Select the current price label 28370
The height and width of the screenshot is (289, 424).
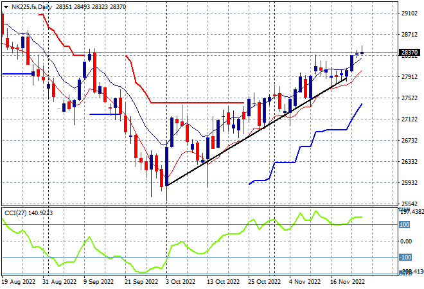[x=409, y=53]
